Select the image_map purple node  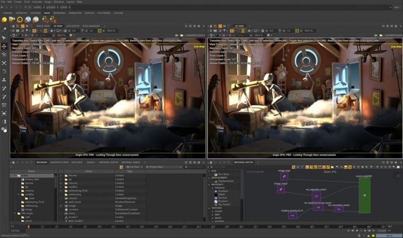point(284,176)
